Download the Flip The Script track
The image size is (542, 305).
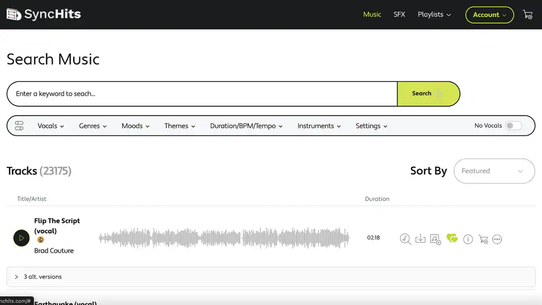[420, 239]
